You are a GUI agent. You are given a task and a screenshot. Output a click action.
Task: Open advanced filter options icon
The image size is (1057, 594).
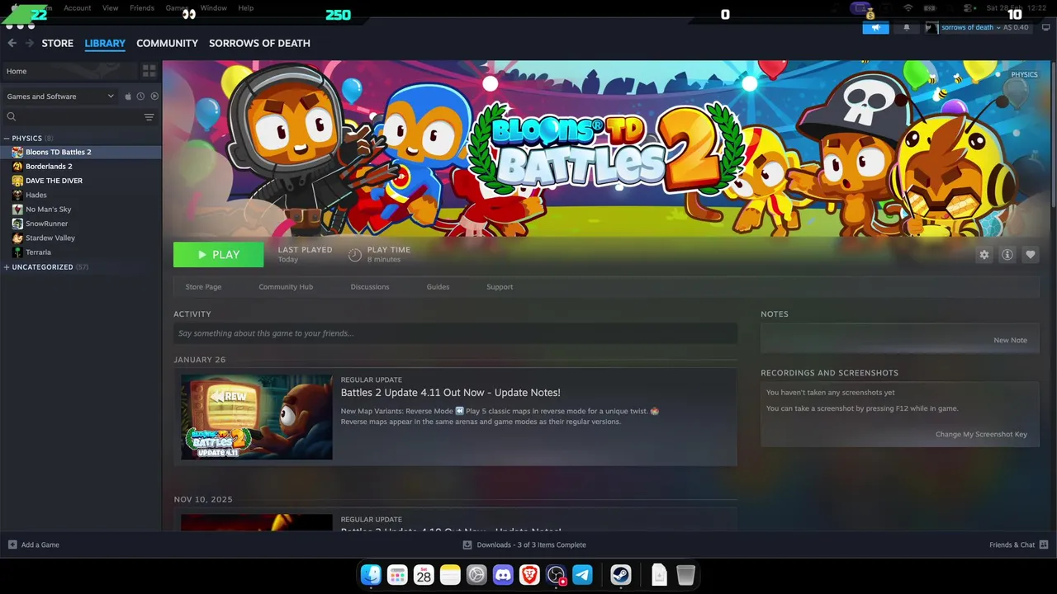149,117
